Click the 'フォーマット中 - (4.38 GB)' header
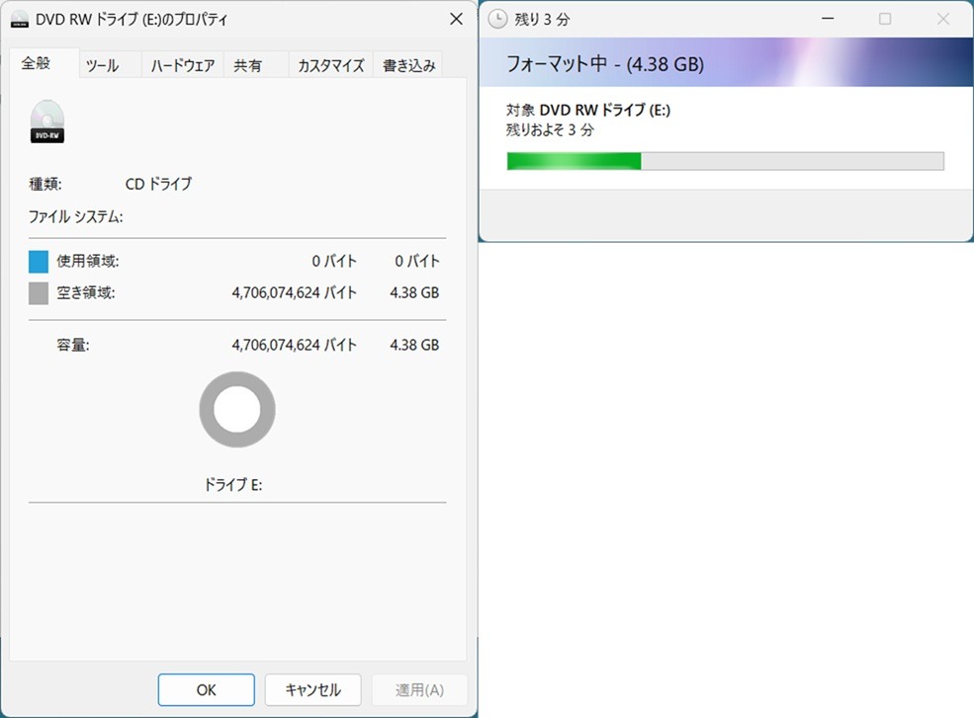This screenshot has width=974, height=718. click(x=605, y=64)
